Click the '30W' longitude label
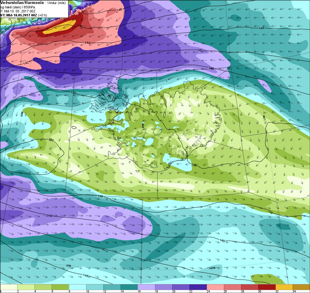Viewport: 310px width, 293px height. [x=22, y=114]
